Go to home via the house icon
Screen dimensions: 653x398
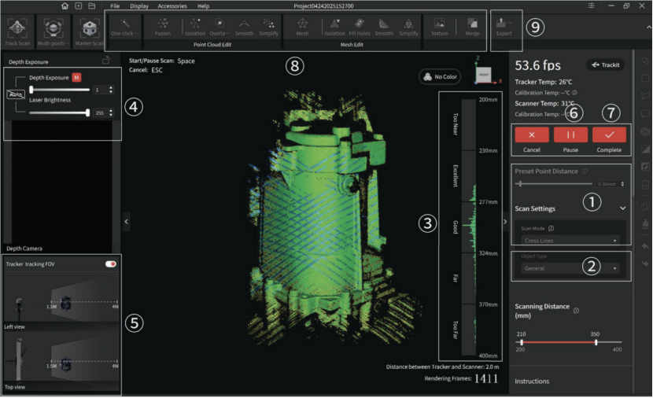tap(65, 6)
